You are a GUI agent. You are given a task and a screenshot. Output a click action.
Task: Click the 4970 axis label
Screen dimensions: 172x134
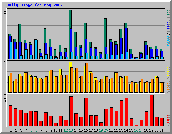5,98
